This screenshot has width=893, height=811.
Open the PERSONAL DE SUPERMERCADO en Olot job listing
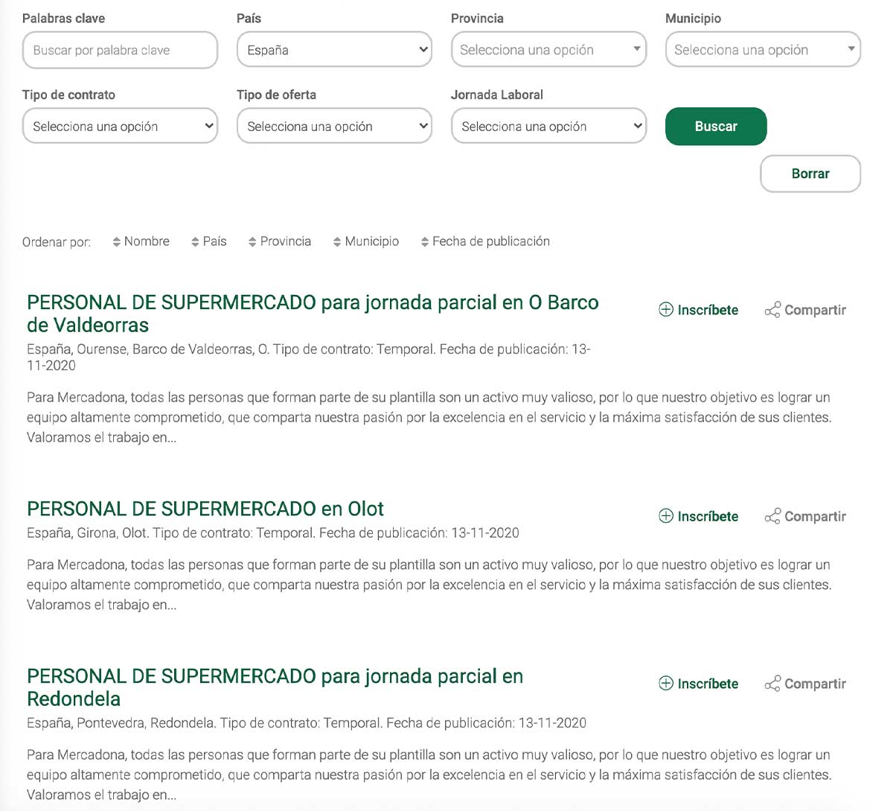click(x=205, y=508)
